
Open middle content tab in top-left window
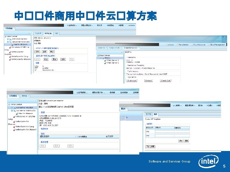[x=48, y=33]
